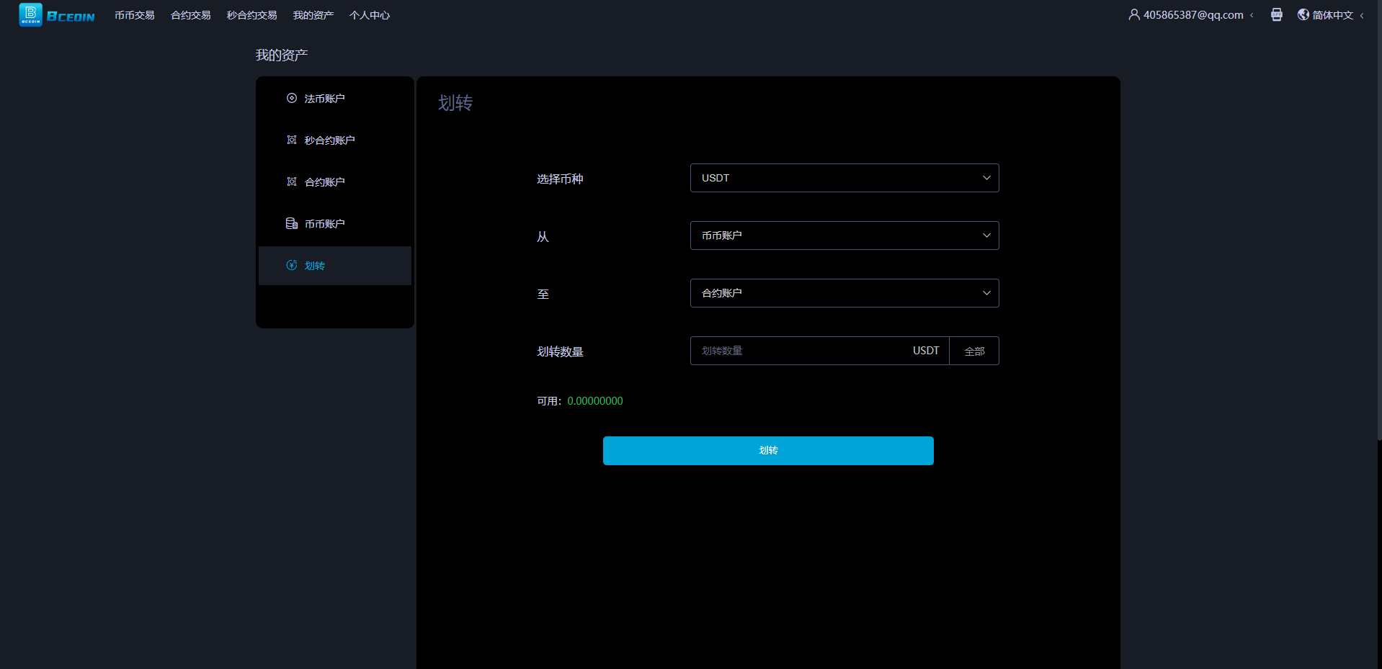Click the 划转 transfer icon in sidebar
Viewport: 1382px width, 669px height.
[x=292, y=266]
